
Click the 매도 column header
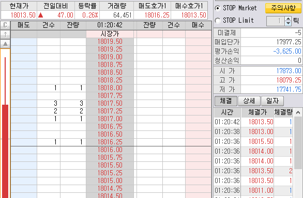(x=24, y=25)
